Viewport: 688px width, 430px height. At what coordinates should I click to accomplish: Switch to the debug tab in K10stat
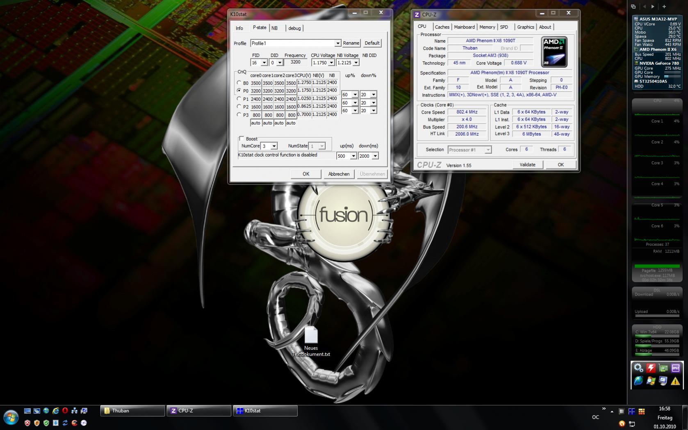click(x=294, y=28)
